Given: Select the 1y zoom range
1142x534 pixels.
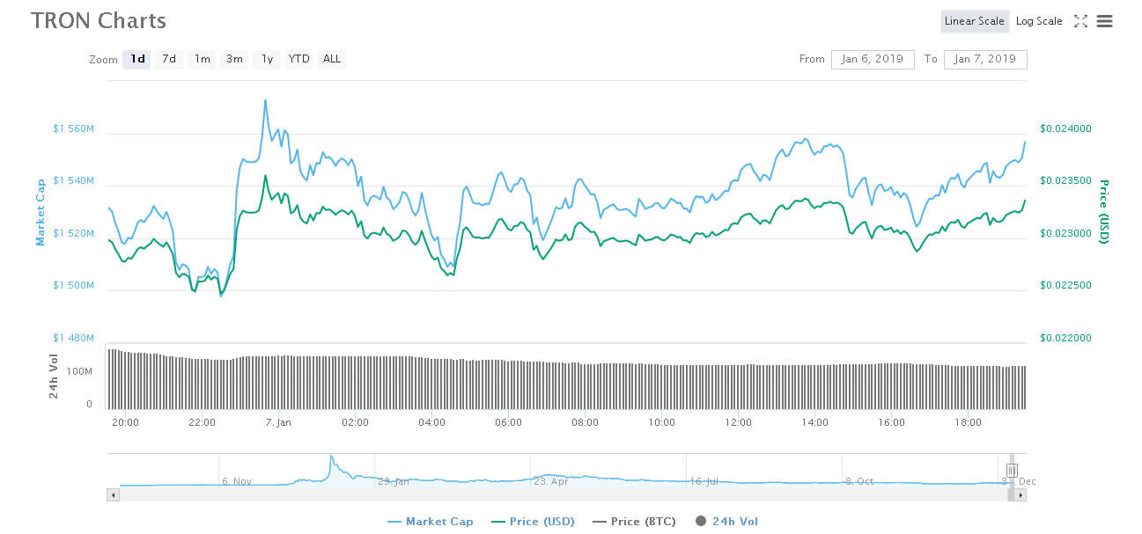Looking at the screenshot, I should pos(267,59).
